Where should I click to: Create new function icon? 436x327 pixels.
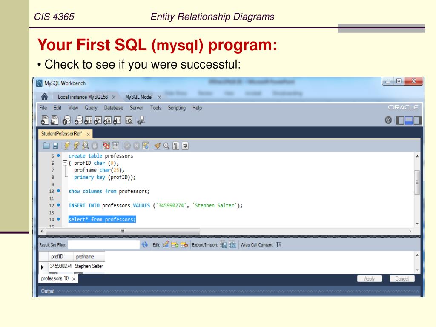(x=117, y=120)
